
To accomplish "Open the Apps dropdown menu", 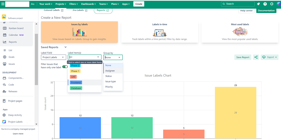I will tap(126, 4).
